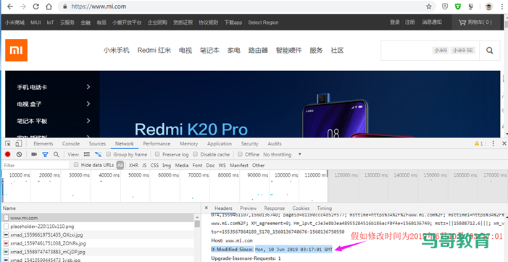Show the Preview tab of the request
Screen dimensions: 508x262
click(248, 208)
